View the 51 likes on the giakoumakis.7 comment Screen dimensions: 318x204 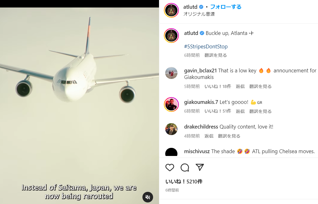pyautogui.click(x=218, y=111)
